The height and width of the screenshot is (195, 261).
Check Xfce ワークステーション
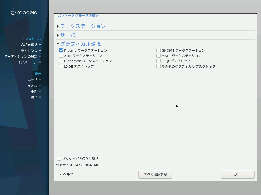click(x=61, y=56)
